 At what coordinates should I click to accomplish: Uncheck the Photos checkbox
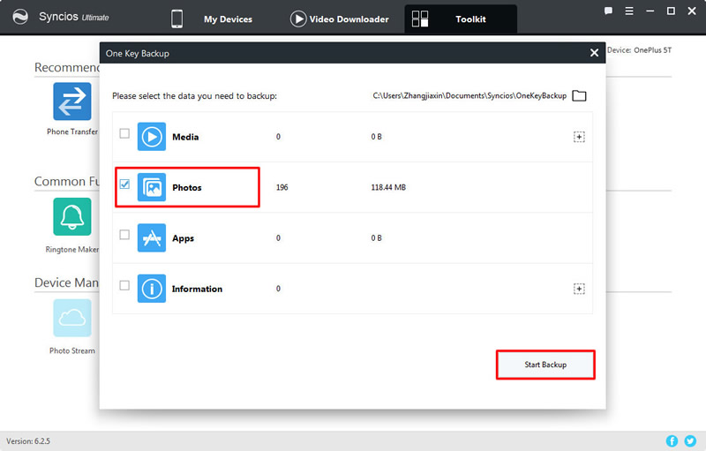124,184
